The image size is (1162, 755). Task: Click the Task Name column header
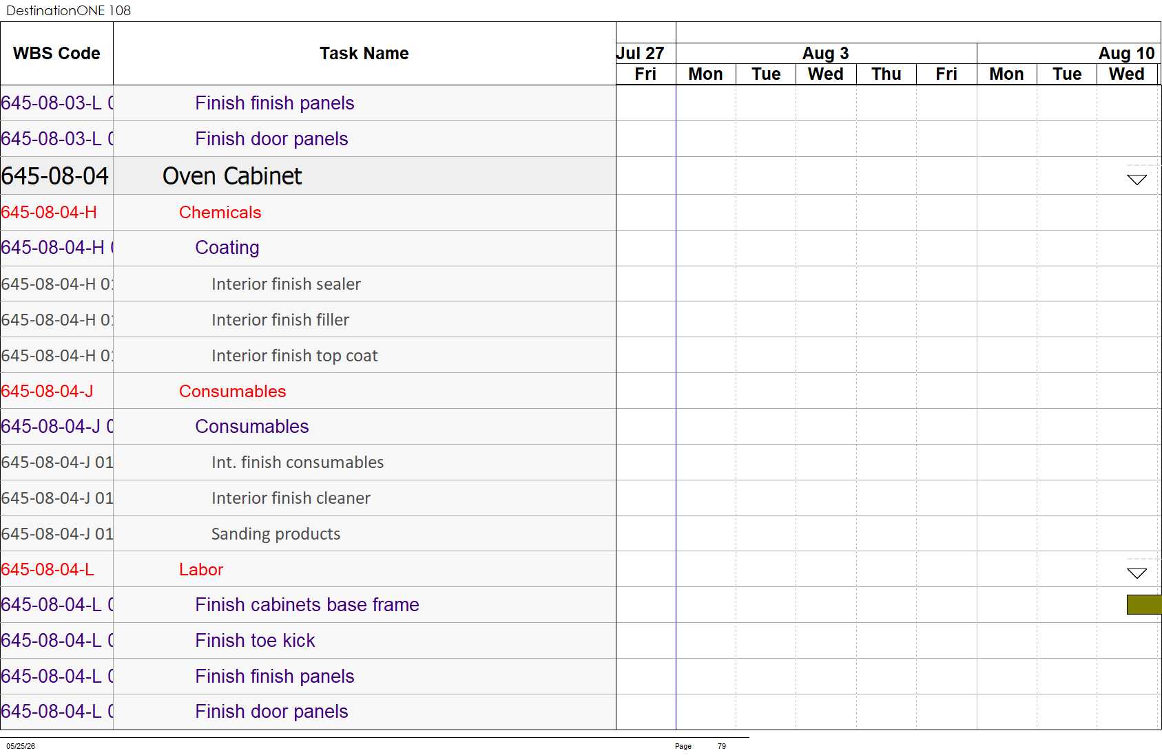click(x=364, y=53)
